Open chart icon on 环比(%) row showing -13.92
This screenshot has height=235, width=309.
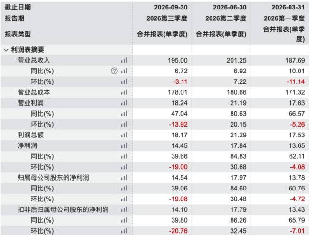(x=124, y=124)
